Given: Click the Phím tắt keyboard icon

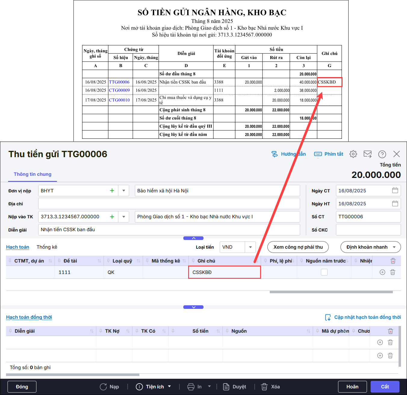Looking at the screenshot, I should pyautogui.click(x=318, y=154).
